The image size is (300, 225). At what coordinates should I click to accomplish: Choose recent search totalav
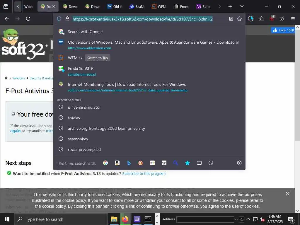[x=149, y=118]
